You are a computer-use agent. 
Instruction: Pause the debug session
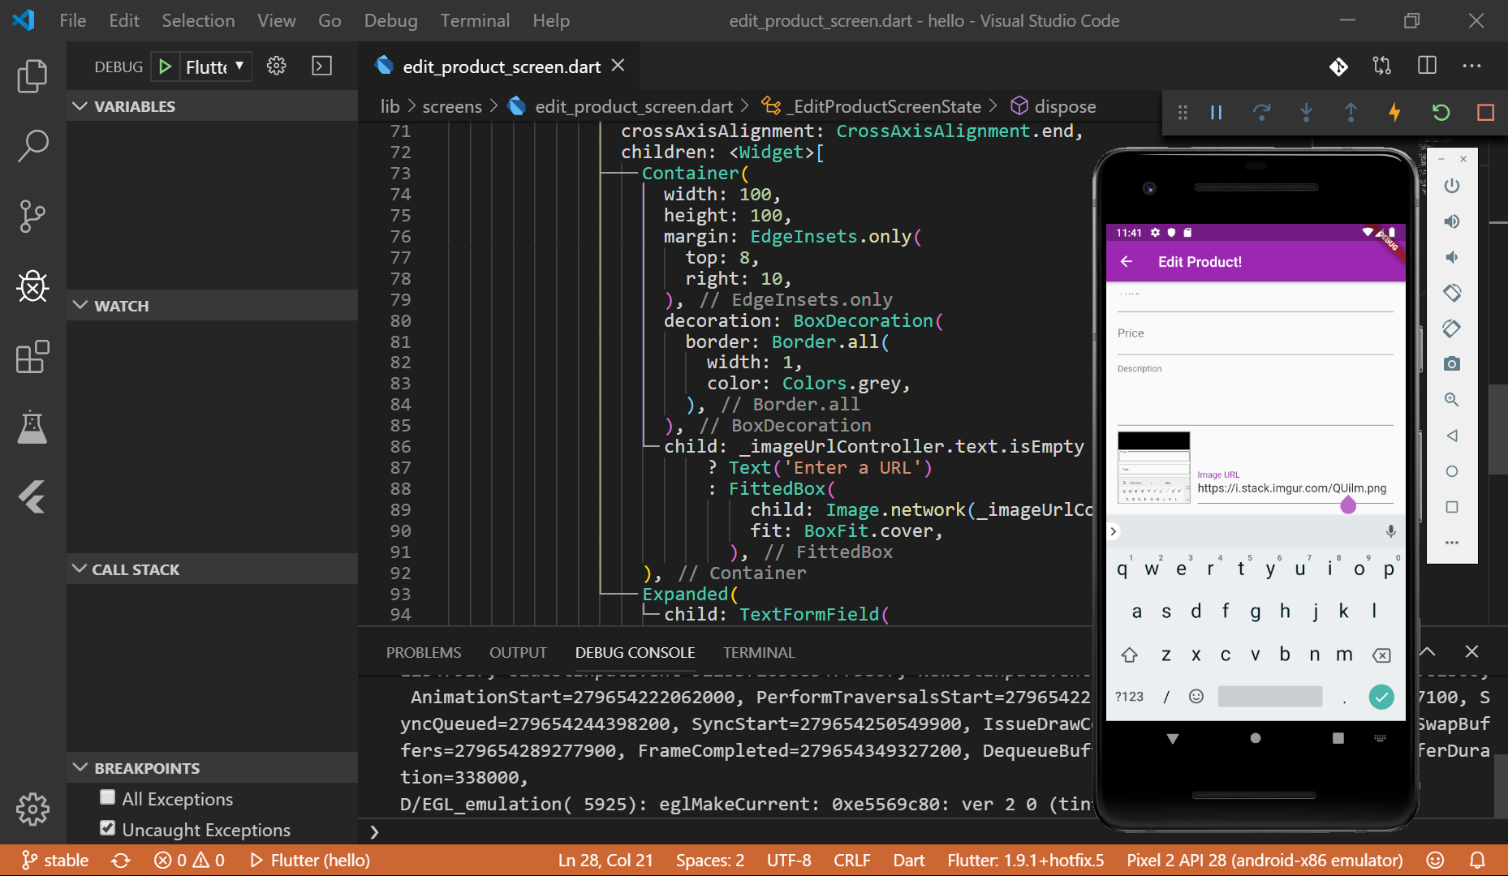pyautogui.click(x=1217, y=113)
